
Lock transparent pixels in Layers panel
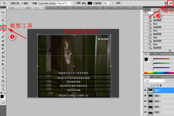[151, 85]
